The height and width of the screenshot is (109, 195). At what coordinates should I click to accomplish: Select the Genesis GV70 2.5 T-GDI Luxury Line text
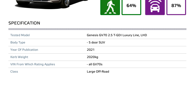[117, 35]
